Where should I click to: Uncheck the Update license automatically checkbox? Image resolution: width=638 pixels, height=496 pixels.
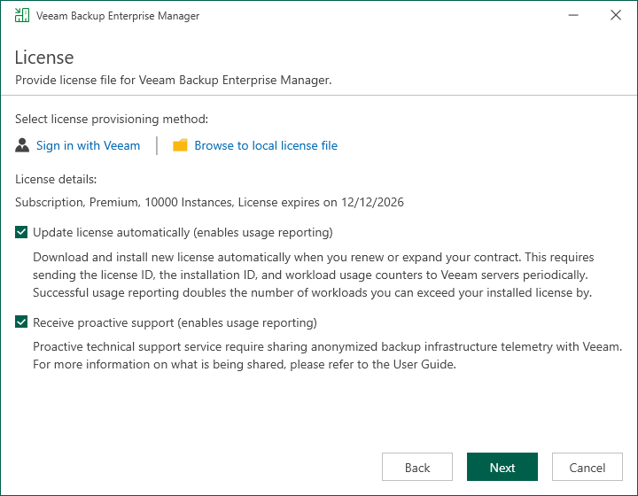tap(21, 233)
